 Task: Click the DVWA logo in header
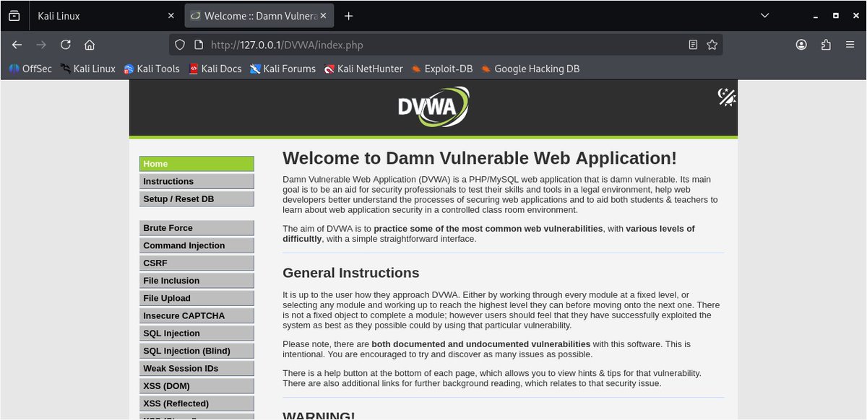(433, 108)
